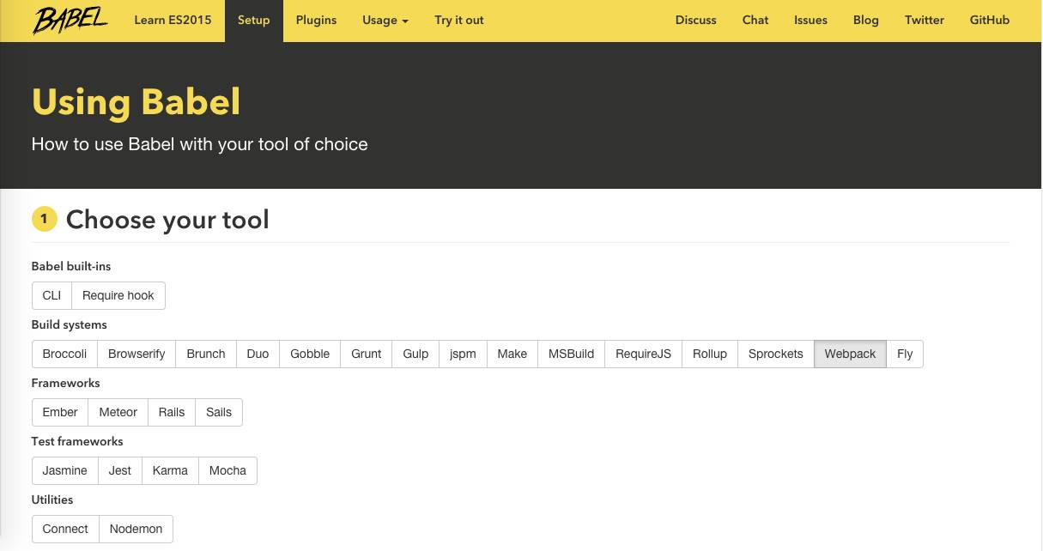This screenshot has height=551, width=1043.
Task: Select the Require hook option
Action: click(118, 295)
